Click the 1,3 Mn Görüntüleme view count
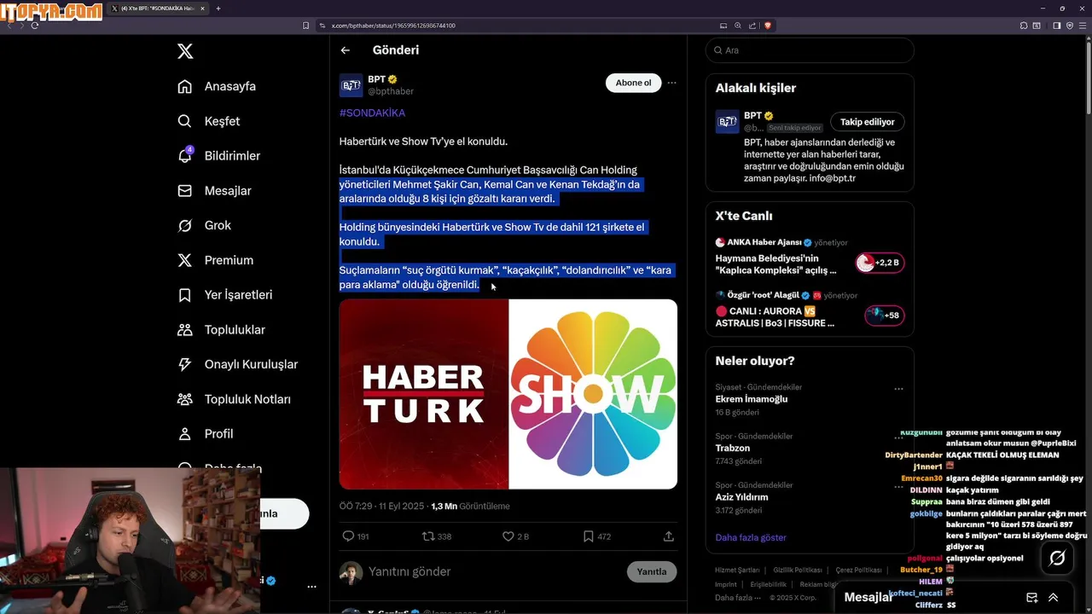Image resolution: width=1092 pixels, height=614 pixels. pos(470,506)
